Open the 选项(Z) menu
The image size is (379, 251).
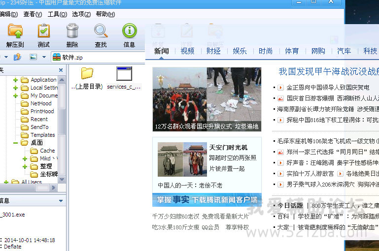81,14
